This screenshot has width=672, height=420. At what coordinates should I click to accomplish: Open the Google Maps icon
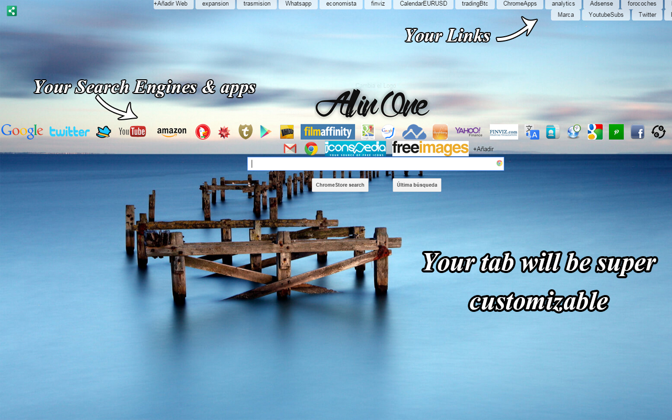pyautogui.click(x=368, y=132)
